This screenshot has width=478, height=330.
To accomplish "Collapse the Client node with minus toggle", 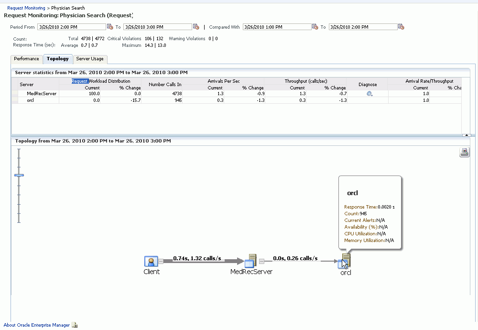I will pos(161,261).
